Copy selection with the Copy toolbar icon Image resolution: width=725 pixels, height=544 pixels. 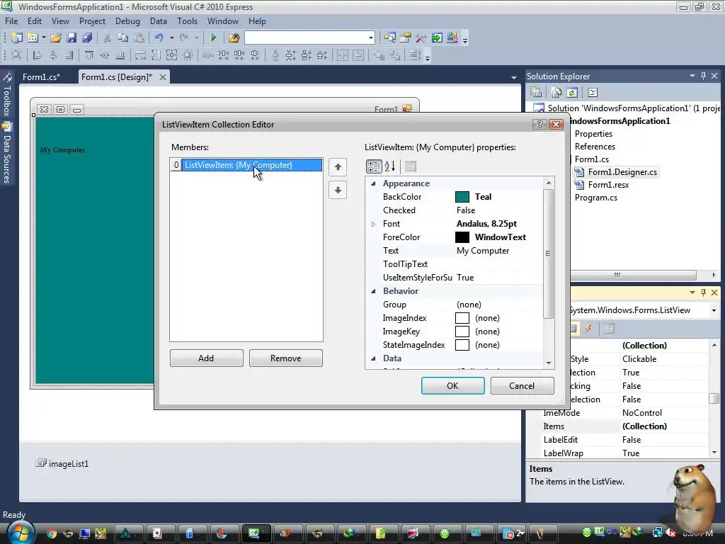122,38
